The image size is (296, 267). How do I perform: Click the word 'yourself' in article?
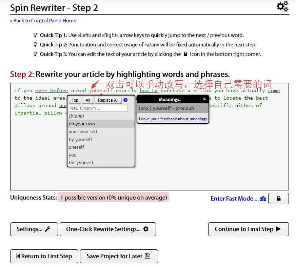[x=101, y=90]
